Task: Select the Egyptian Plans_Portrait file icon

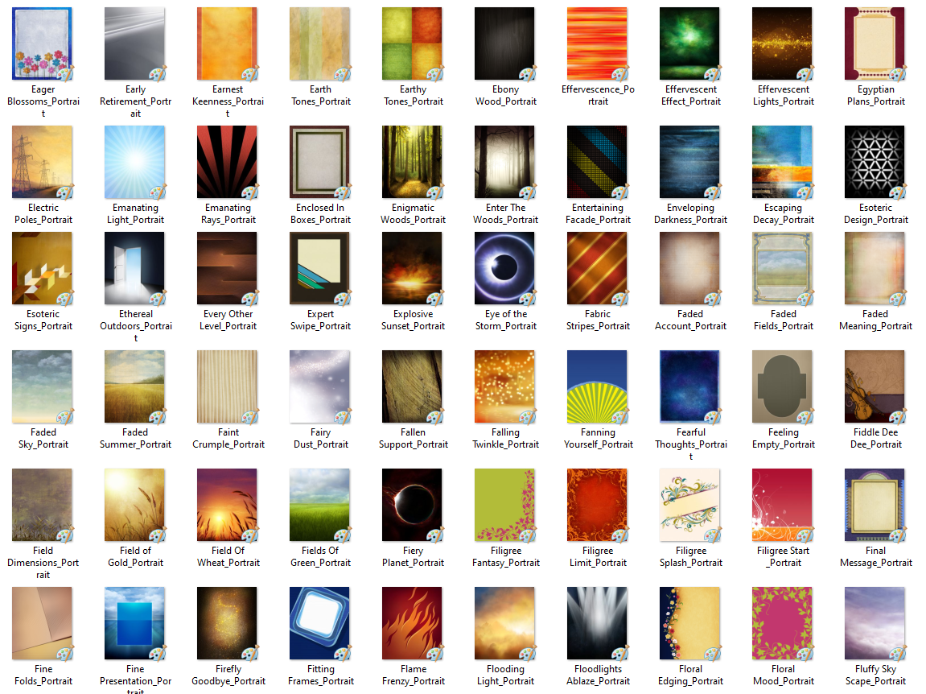Action: (875, 43)
